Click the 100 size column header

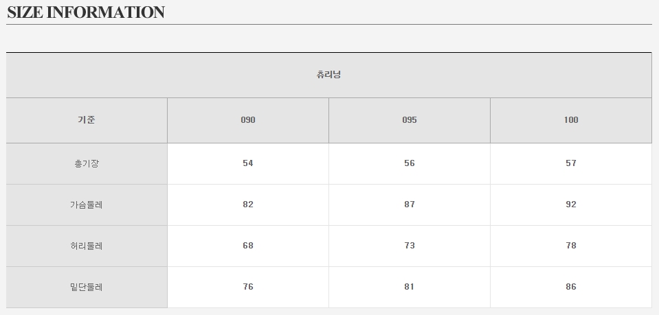coord(571,120)
